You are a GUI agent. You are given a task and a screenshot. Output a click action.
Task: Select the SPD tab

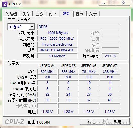(66, 13)
